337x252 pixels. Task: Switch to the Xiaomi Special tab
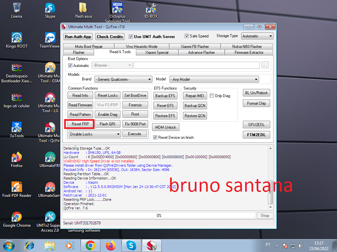tap(157, 52)
